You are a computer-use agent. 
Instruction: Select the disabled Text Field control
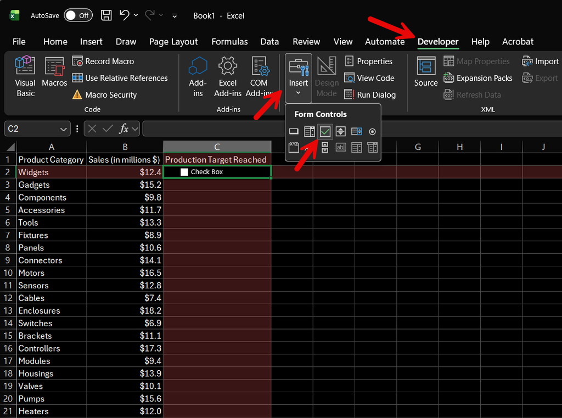(x=340, y=147)
